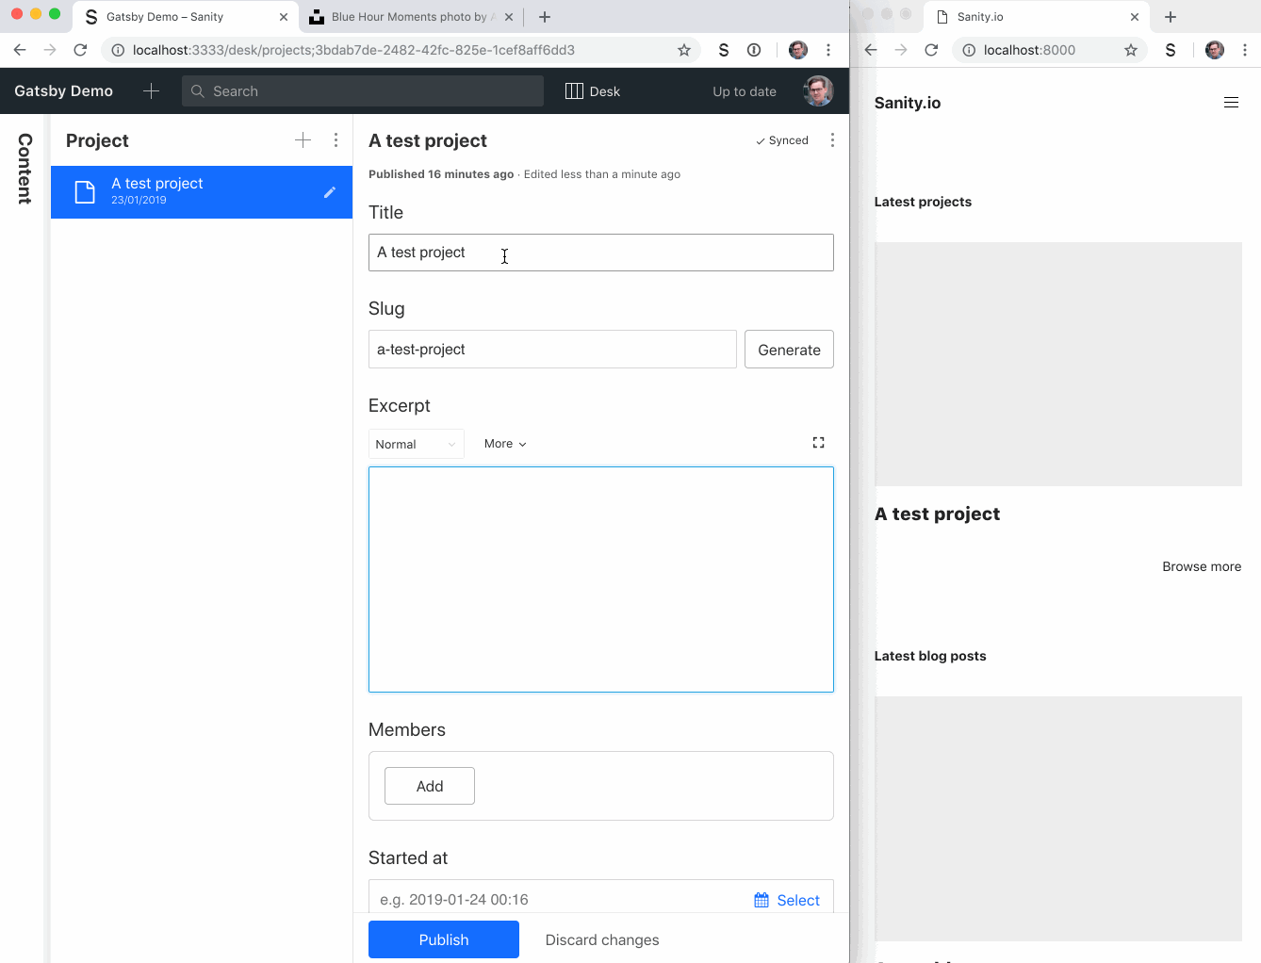Screen dimensions: 1261x963
Task: Generate the slug automatically
Action: 789,349
